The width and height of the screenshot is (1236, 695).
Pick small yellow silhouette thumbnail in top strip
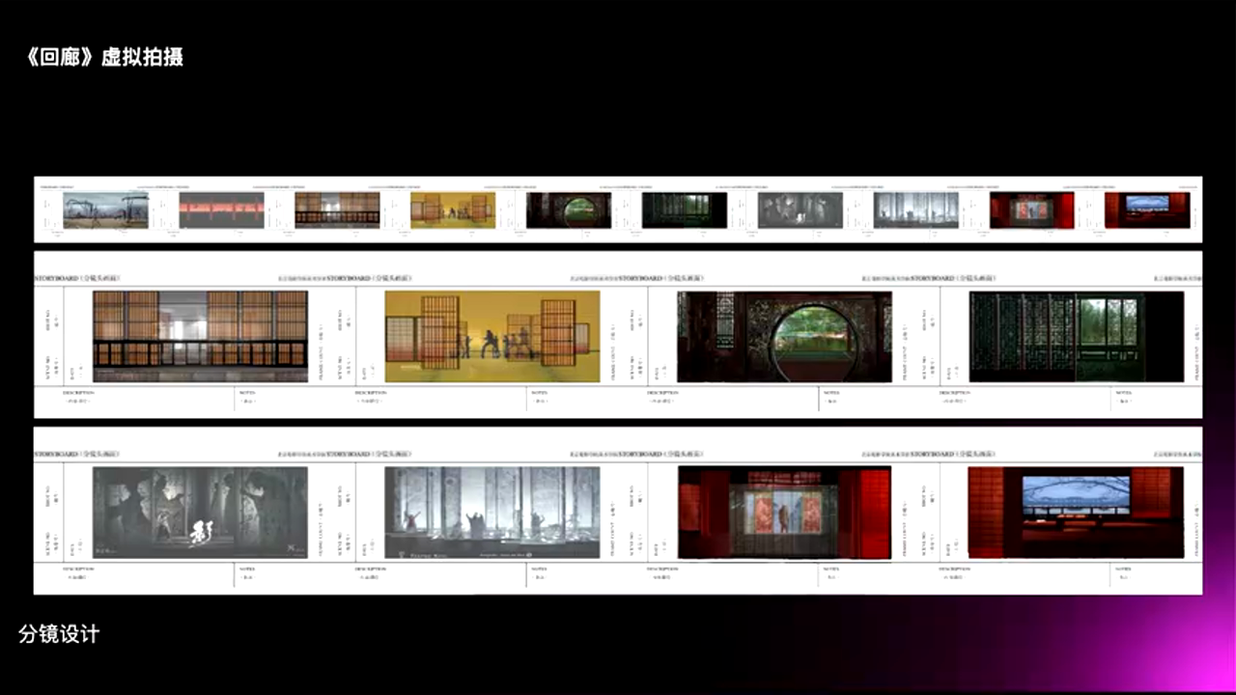click(x=453, y=210)
